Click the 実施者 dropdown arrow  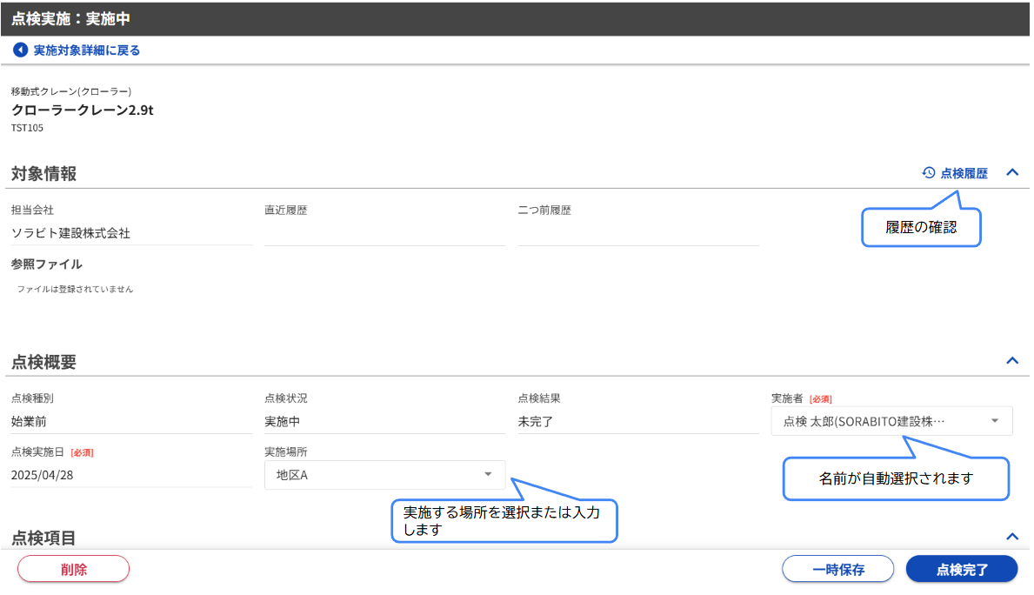(994, 421)
